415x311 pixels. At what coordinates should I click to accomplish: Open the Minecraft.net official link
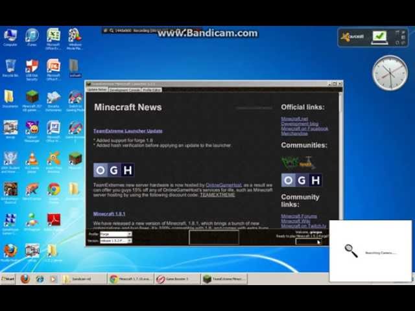(294, 119)
